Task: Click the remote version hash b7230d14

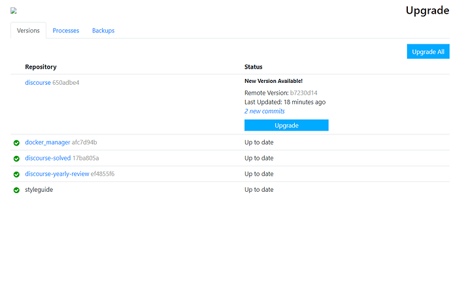Action: (x=304, y=93)
